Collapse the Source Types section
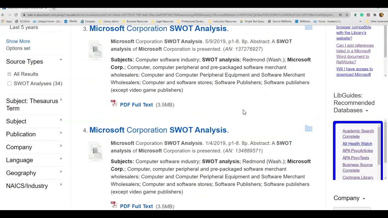 point(61,60)
